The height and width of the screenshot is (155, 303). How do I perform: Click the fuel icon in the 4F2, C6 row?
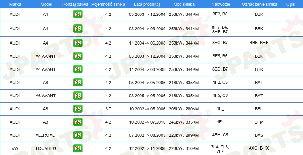coord(77,83)
